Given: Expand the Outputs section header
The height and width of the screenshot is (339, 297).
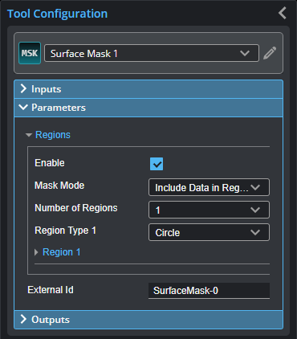Looking at the screenshot, I should point(148,320).
